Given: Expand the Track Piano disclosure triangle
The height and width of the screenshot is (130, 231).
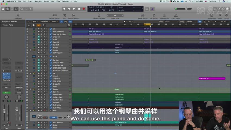Looking at the screenshot, I should [2, 25].
